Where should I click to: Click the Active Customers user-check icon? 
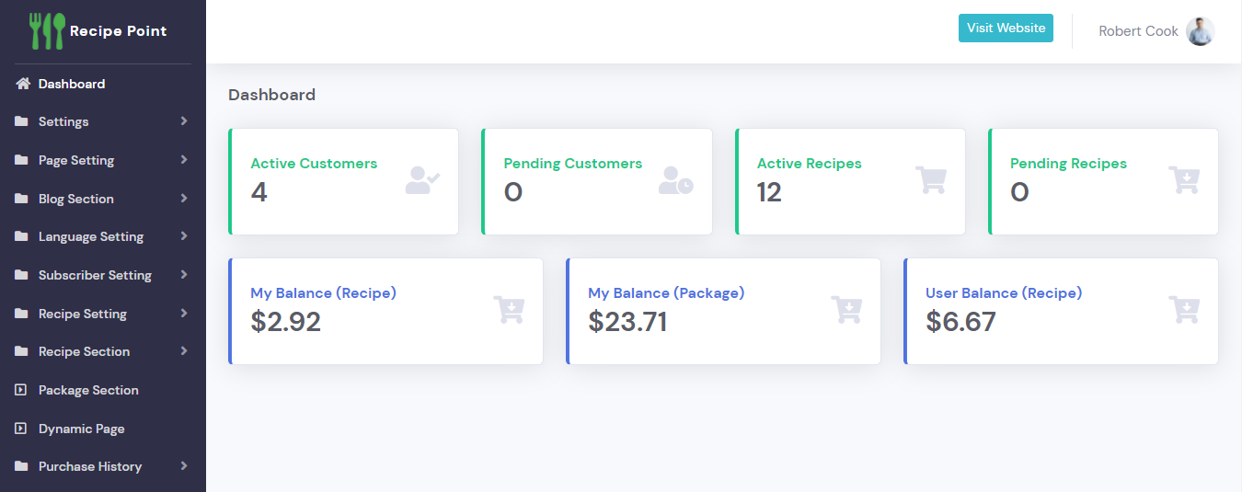point(422,180)
